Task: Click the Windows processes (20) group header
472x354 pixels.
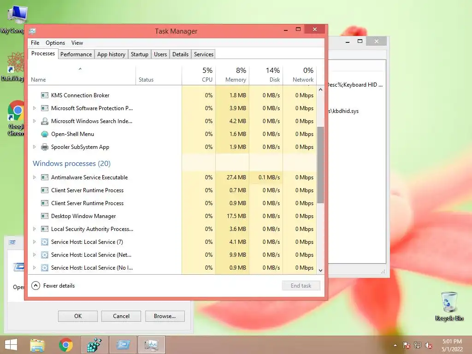Action: [71, 164]
